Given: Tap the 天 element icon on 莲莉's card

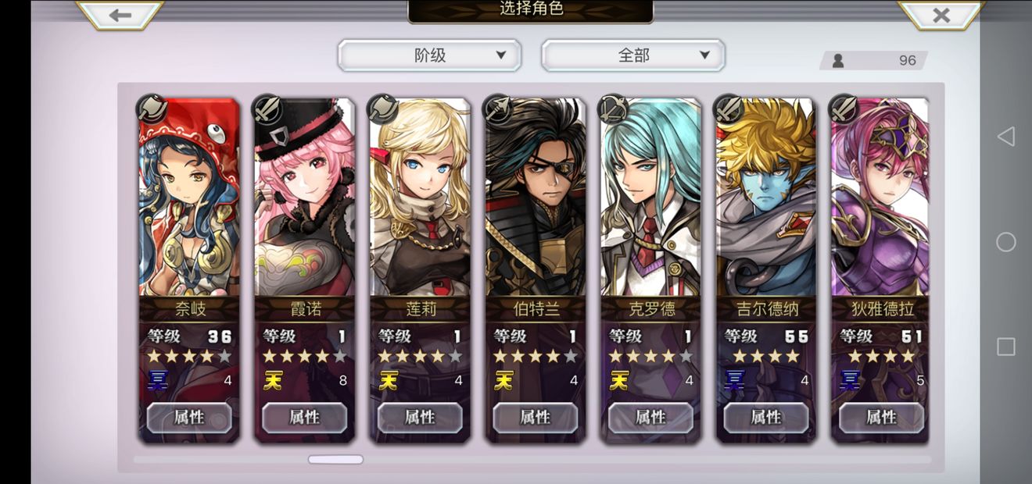Looking at the screenshot, I should click(x=389, y=380).
